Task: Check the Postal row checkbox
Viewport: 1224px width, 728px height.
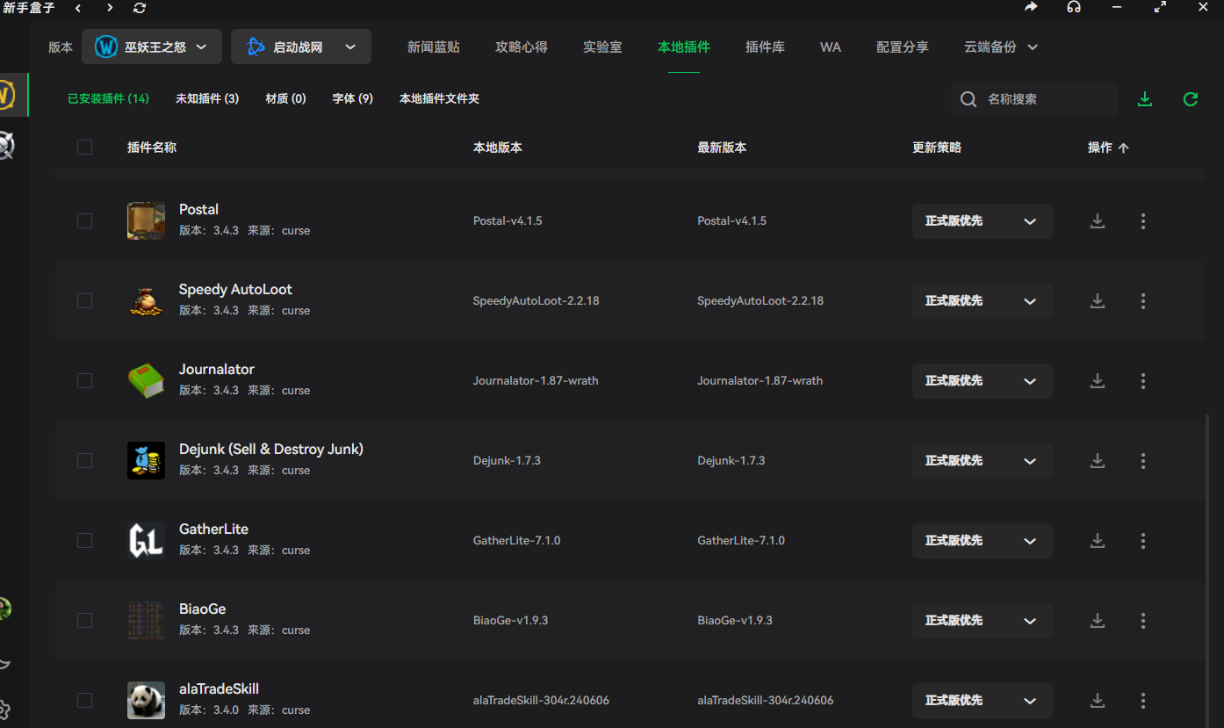Action: [x=84, y=221]
